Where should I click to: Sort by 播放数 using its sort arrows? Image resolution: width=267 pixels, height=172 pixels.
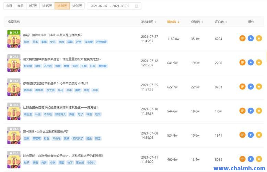[178, 22]
